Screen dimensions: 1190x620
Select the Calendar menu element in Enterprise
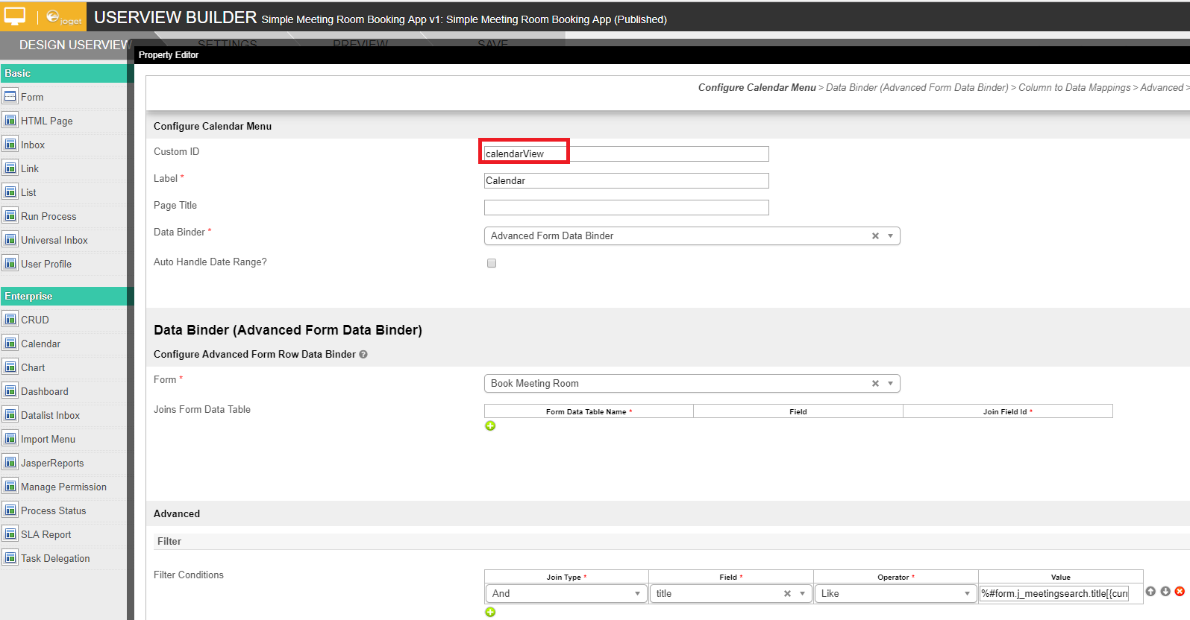point(41,344)
